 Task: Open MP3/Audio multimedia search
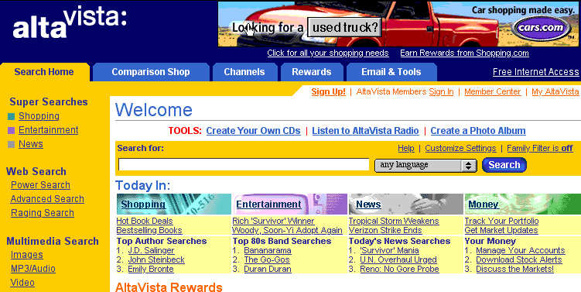pyautogui.click(x=33, y=269)
